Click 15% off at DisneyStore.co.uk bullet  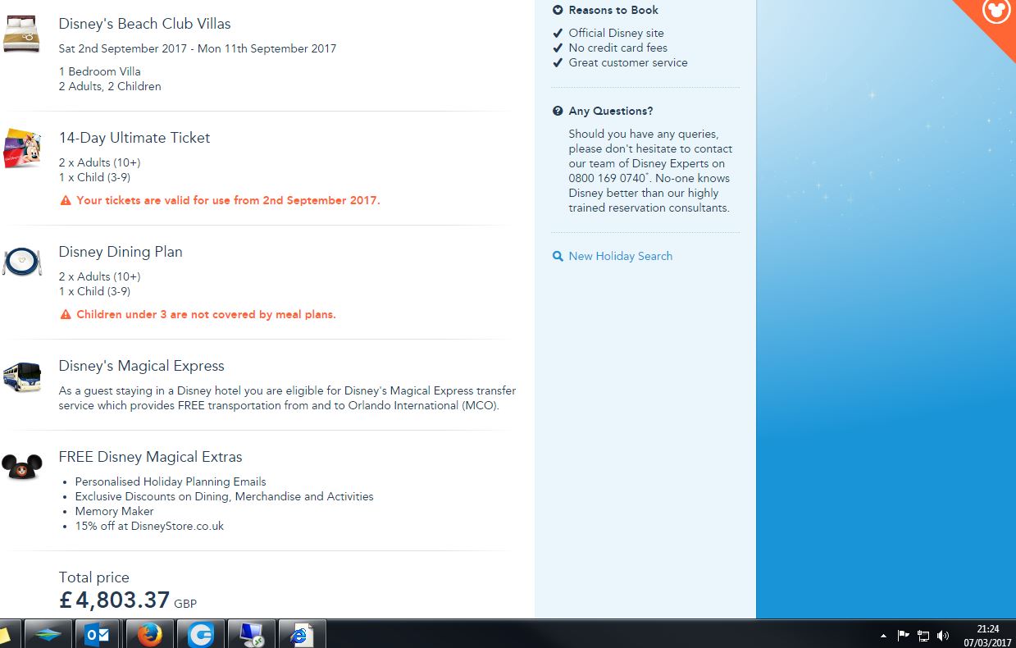click(149, 526)
